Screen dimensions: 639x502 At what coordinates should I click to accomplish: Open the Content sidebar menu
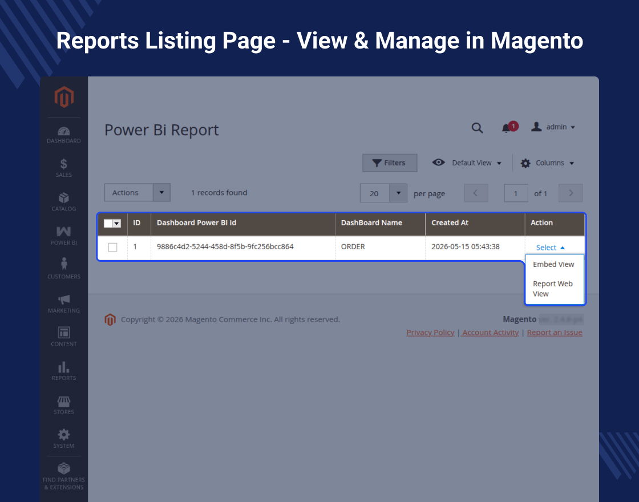[x=64, y=337]
